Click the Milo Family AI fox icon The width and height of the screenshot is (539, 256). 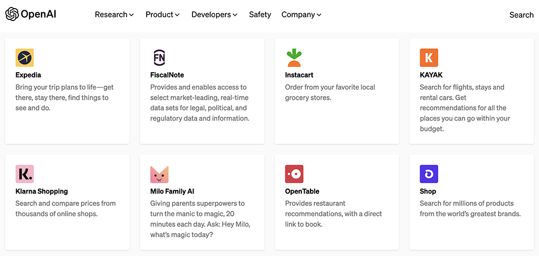[x=159, y=175]
